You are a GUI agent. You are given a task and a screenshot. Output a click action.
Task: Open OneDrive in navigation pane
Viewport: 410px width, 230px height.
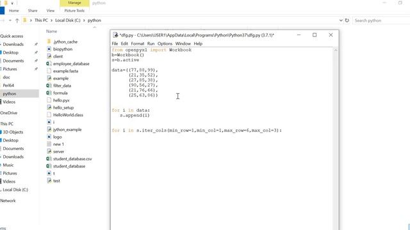(8, 113)
